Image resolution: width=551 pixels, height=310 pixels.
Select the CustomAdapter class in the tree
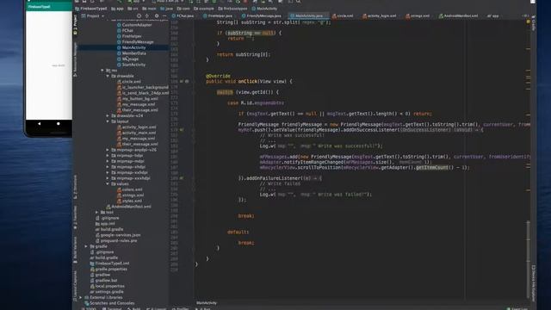point(134,25)
